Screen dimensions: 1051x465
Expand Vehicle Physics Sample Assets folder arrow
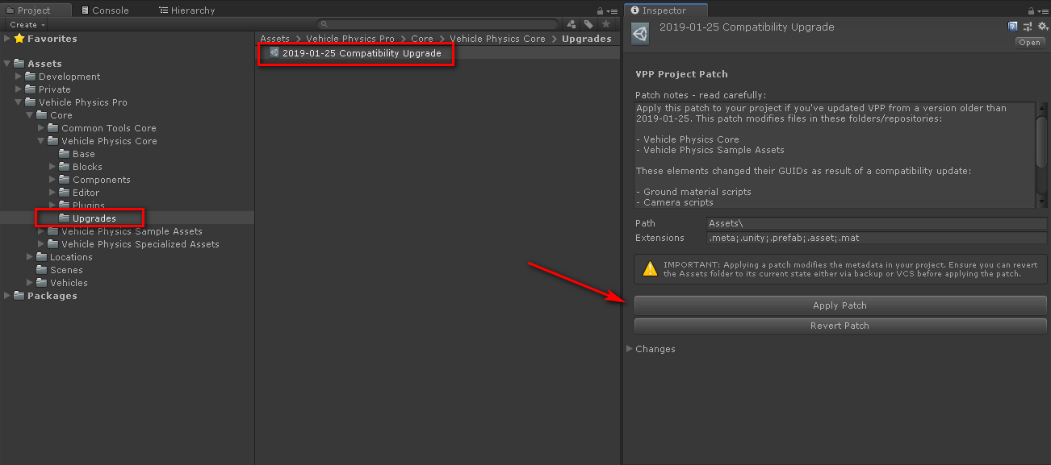point(41,231)
